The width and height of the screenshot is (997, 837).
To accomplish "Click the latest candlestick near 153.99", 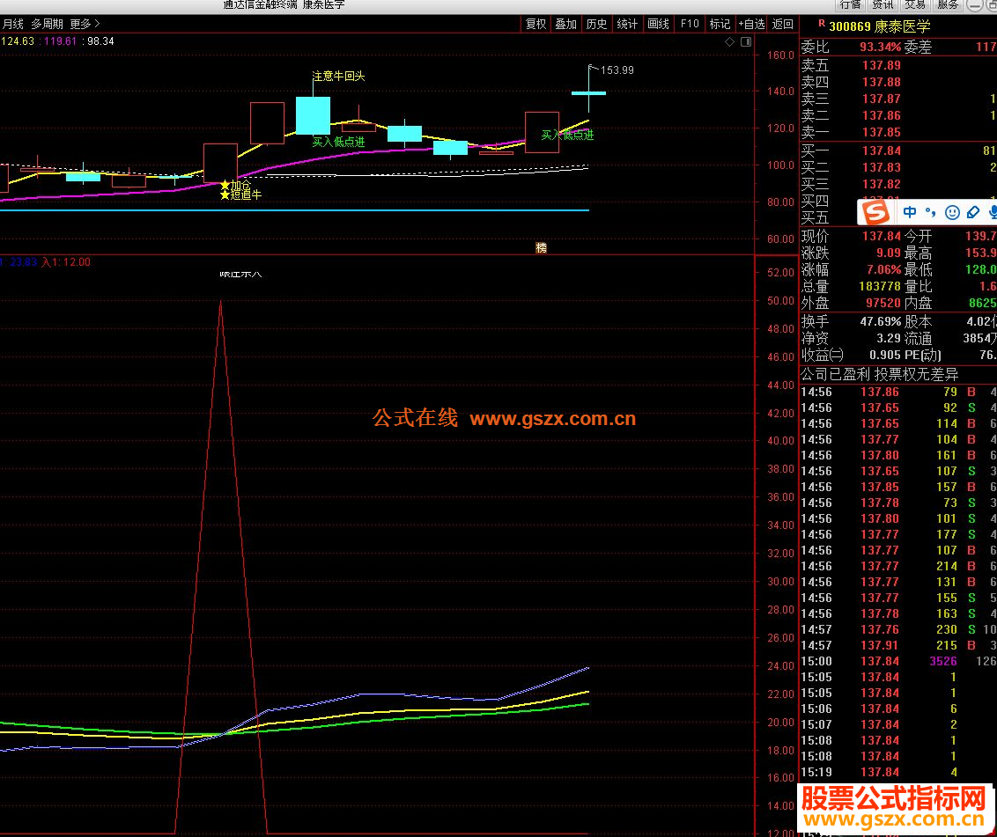I will pos(589,92).
